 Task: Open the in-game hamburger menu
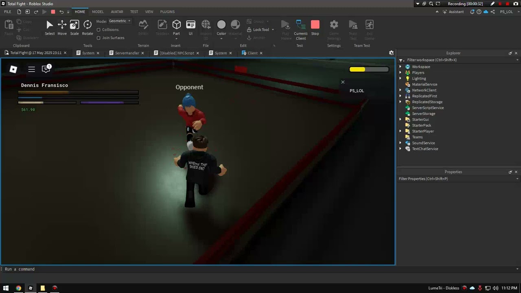pyautogui.click(x=31, y=69)
